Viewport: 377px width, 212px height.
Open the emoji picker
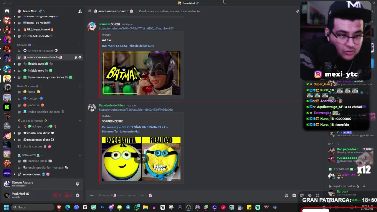310,195
